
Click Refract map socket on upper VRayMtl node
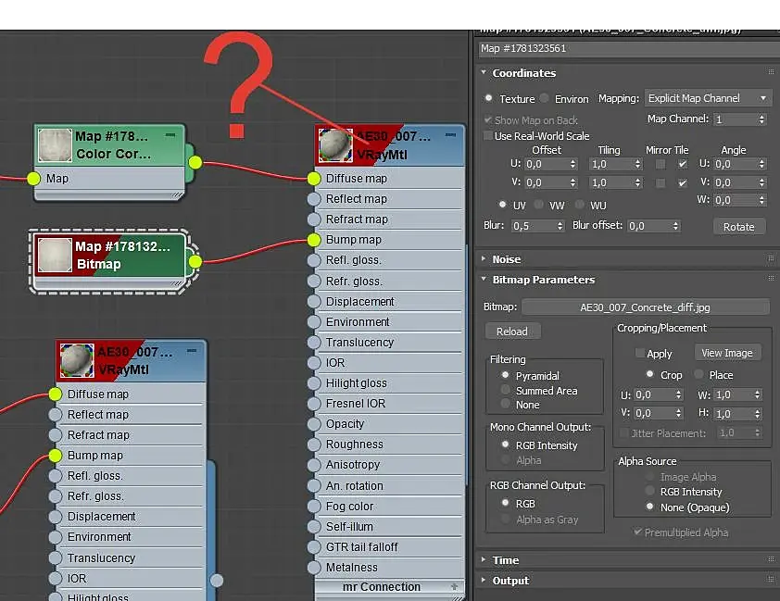314,219
